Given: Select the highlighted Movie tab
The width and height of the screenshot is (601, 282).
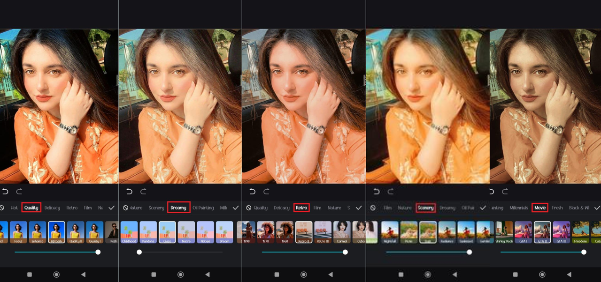Looking at the screenshot, I should pyautogui.click(x=540, y=208).
